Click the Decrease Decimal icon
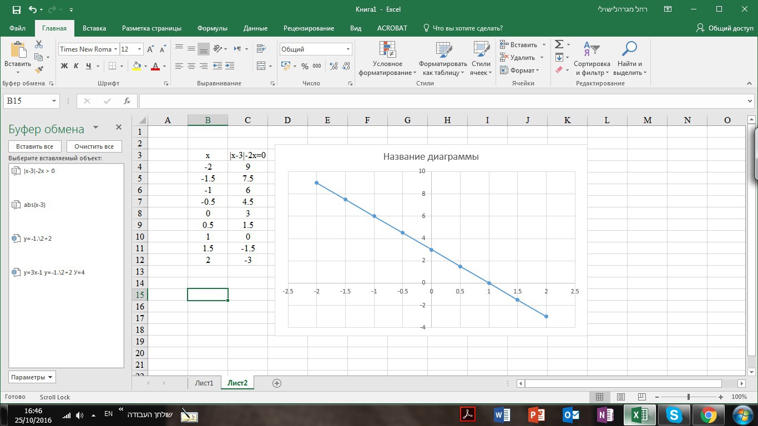The image size is (758, 426). tap(346, 66)
